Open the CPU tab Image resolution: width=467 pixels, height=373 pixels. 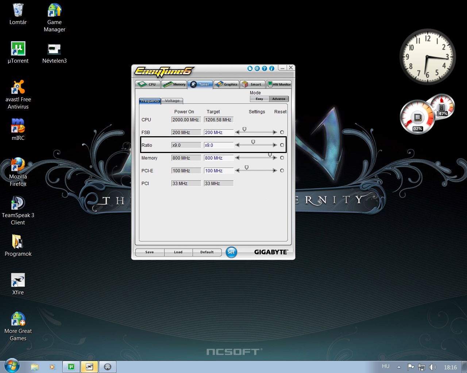147,84
